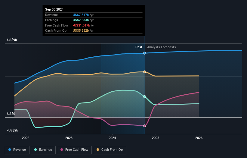
Task: Click the pink Free Cash Flow legend dot
Action: point(62,150)
